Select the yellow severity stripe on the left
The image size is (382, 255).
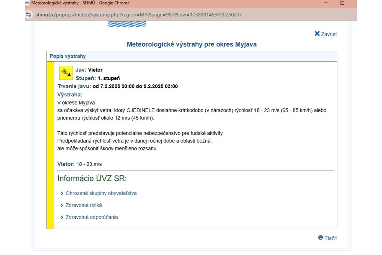[51, 143]
